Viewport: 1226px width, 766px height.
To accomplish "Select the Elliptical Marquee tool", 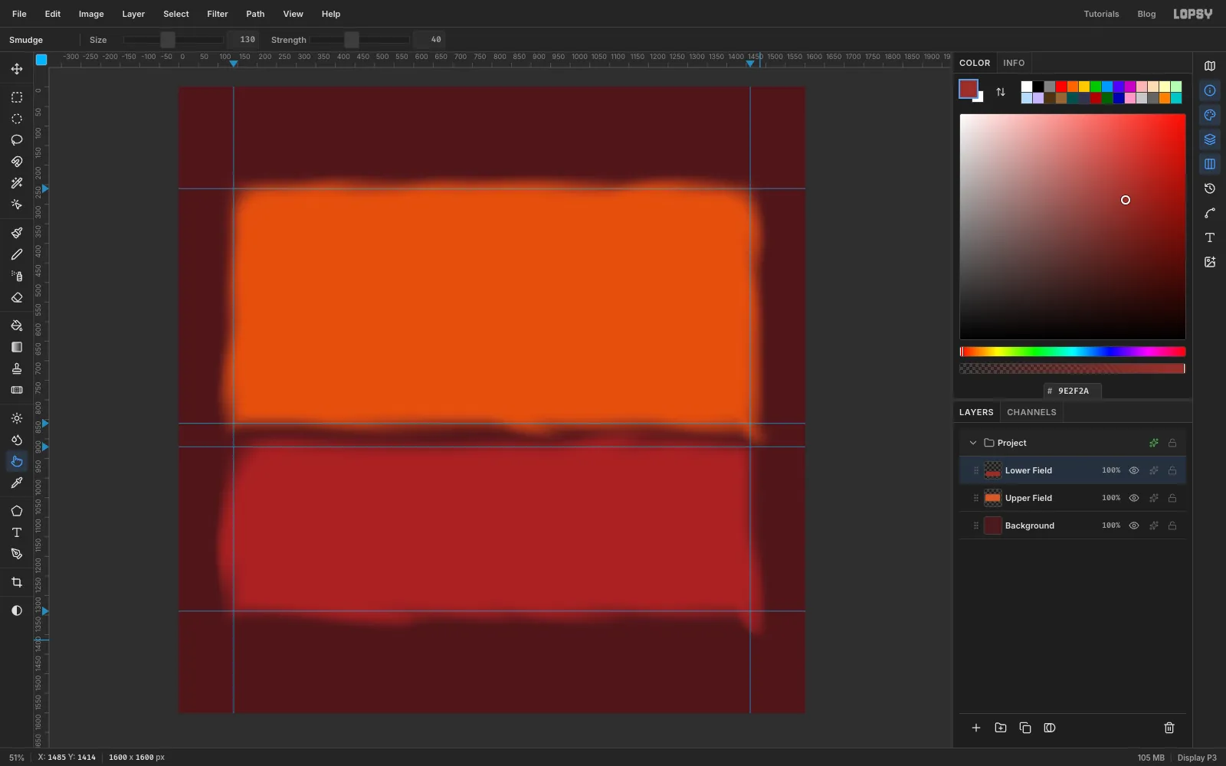I will click(x=16, y=119).
